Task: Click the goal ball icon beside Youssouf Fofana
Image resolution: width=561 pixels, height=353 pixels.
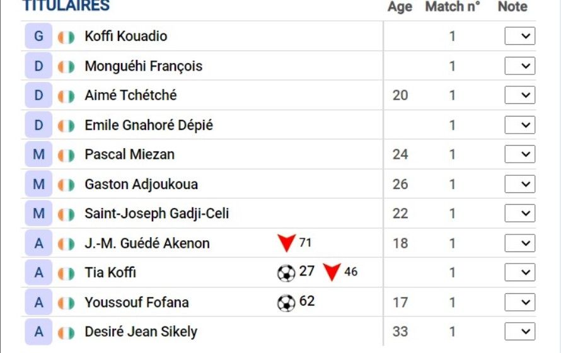Action: pyautogui.click(x=286, y=303)
